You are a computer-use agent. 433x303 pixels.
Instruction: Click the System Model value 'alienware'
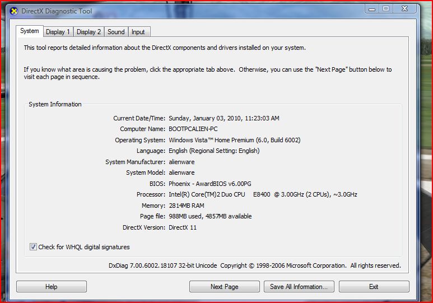pyautogui.click(x=181, y=173)
